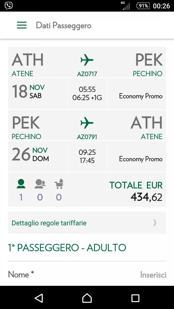Enter first name in Nome field
Screen dimensions: 174x309
click(153, 274)
